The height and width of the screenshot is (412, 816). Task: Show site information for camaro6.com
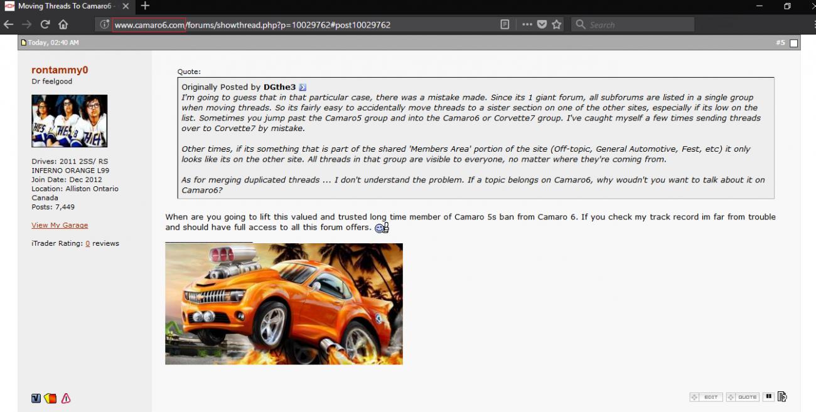click(x=105, y=24)
